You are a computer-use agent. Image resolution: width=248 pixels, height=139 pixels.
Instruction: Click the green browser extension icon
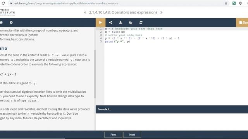pyautogui.click(x=234, y=3)
